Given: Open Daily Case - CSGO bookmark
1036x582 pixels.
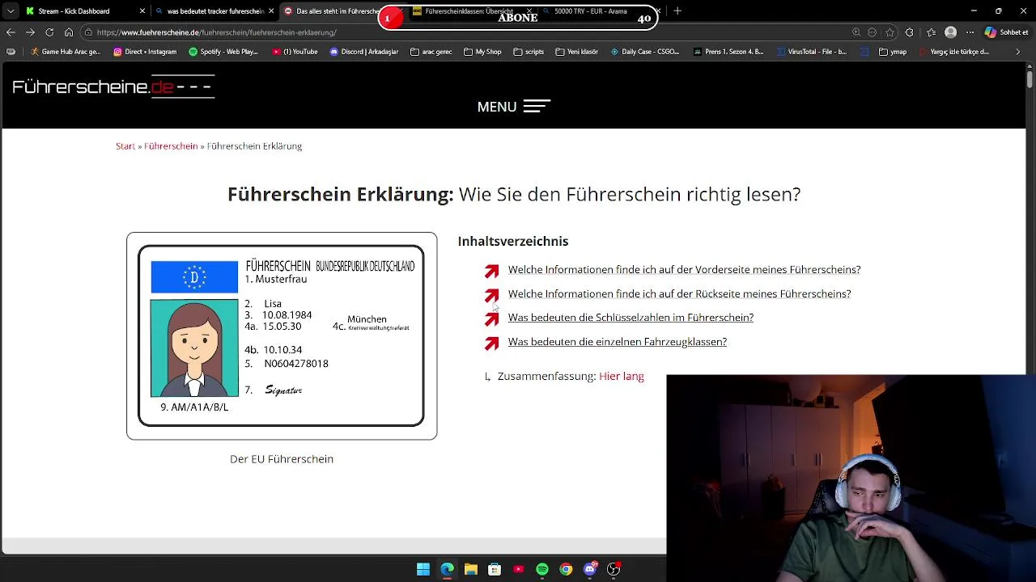Looking at the screenshot, I should coord(645,52).
